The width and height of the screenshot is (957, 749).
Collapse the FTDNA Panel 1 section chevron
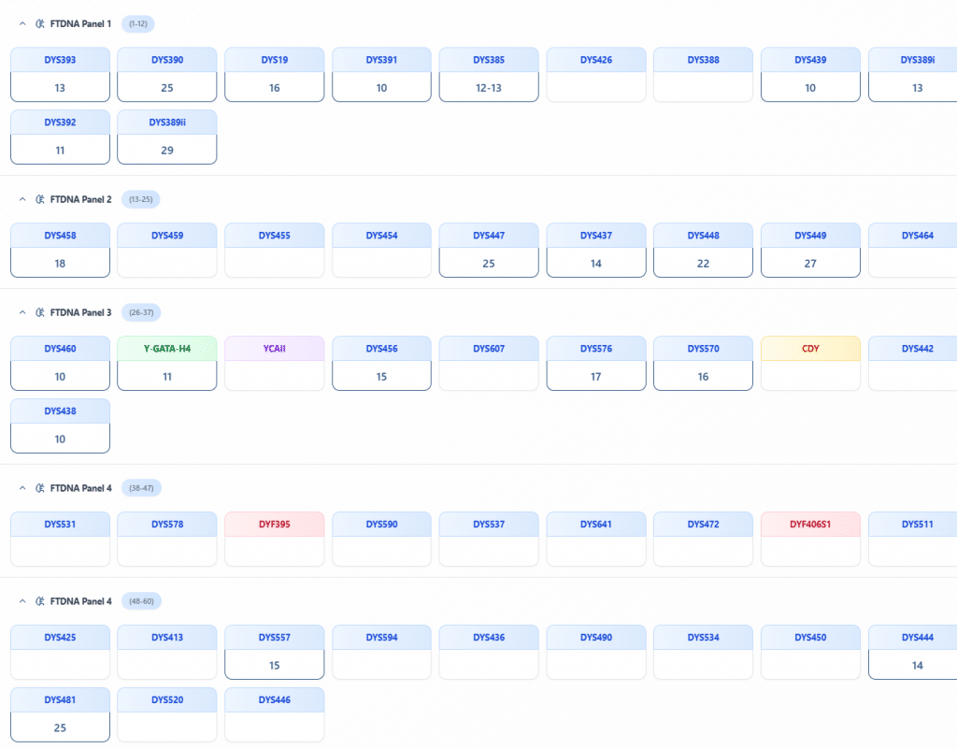click(22, 23)
